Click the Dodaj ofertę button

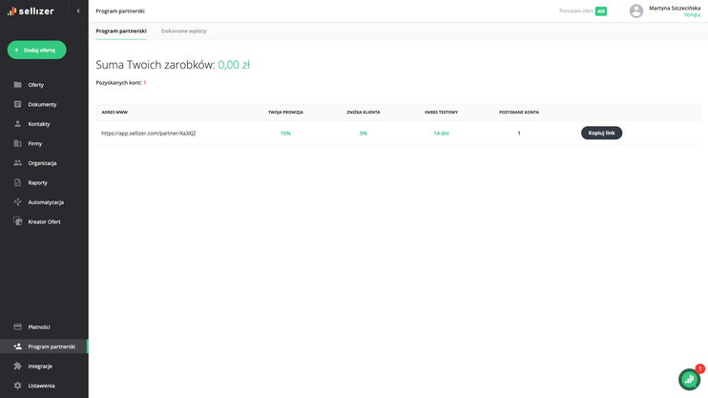[36, 51]
